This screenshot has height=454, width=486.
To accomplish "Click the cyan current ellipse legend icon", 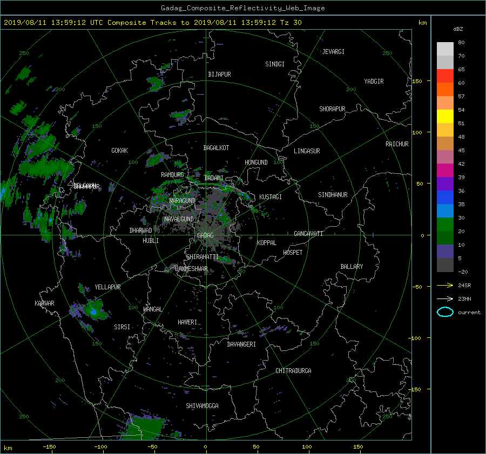I will 445,312.
